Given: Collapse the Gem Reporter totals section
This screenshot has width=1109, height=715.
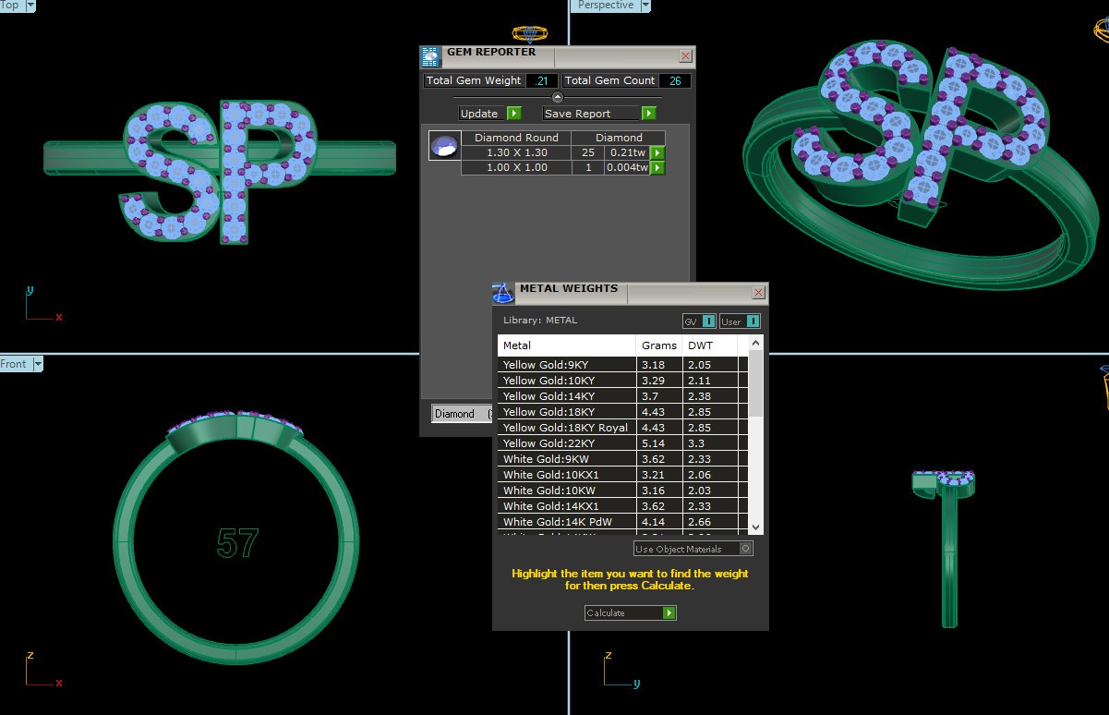Looking at the screenshot, I should 557,97.
